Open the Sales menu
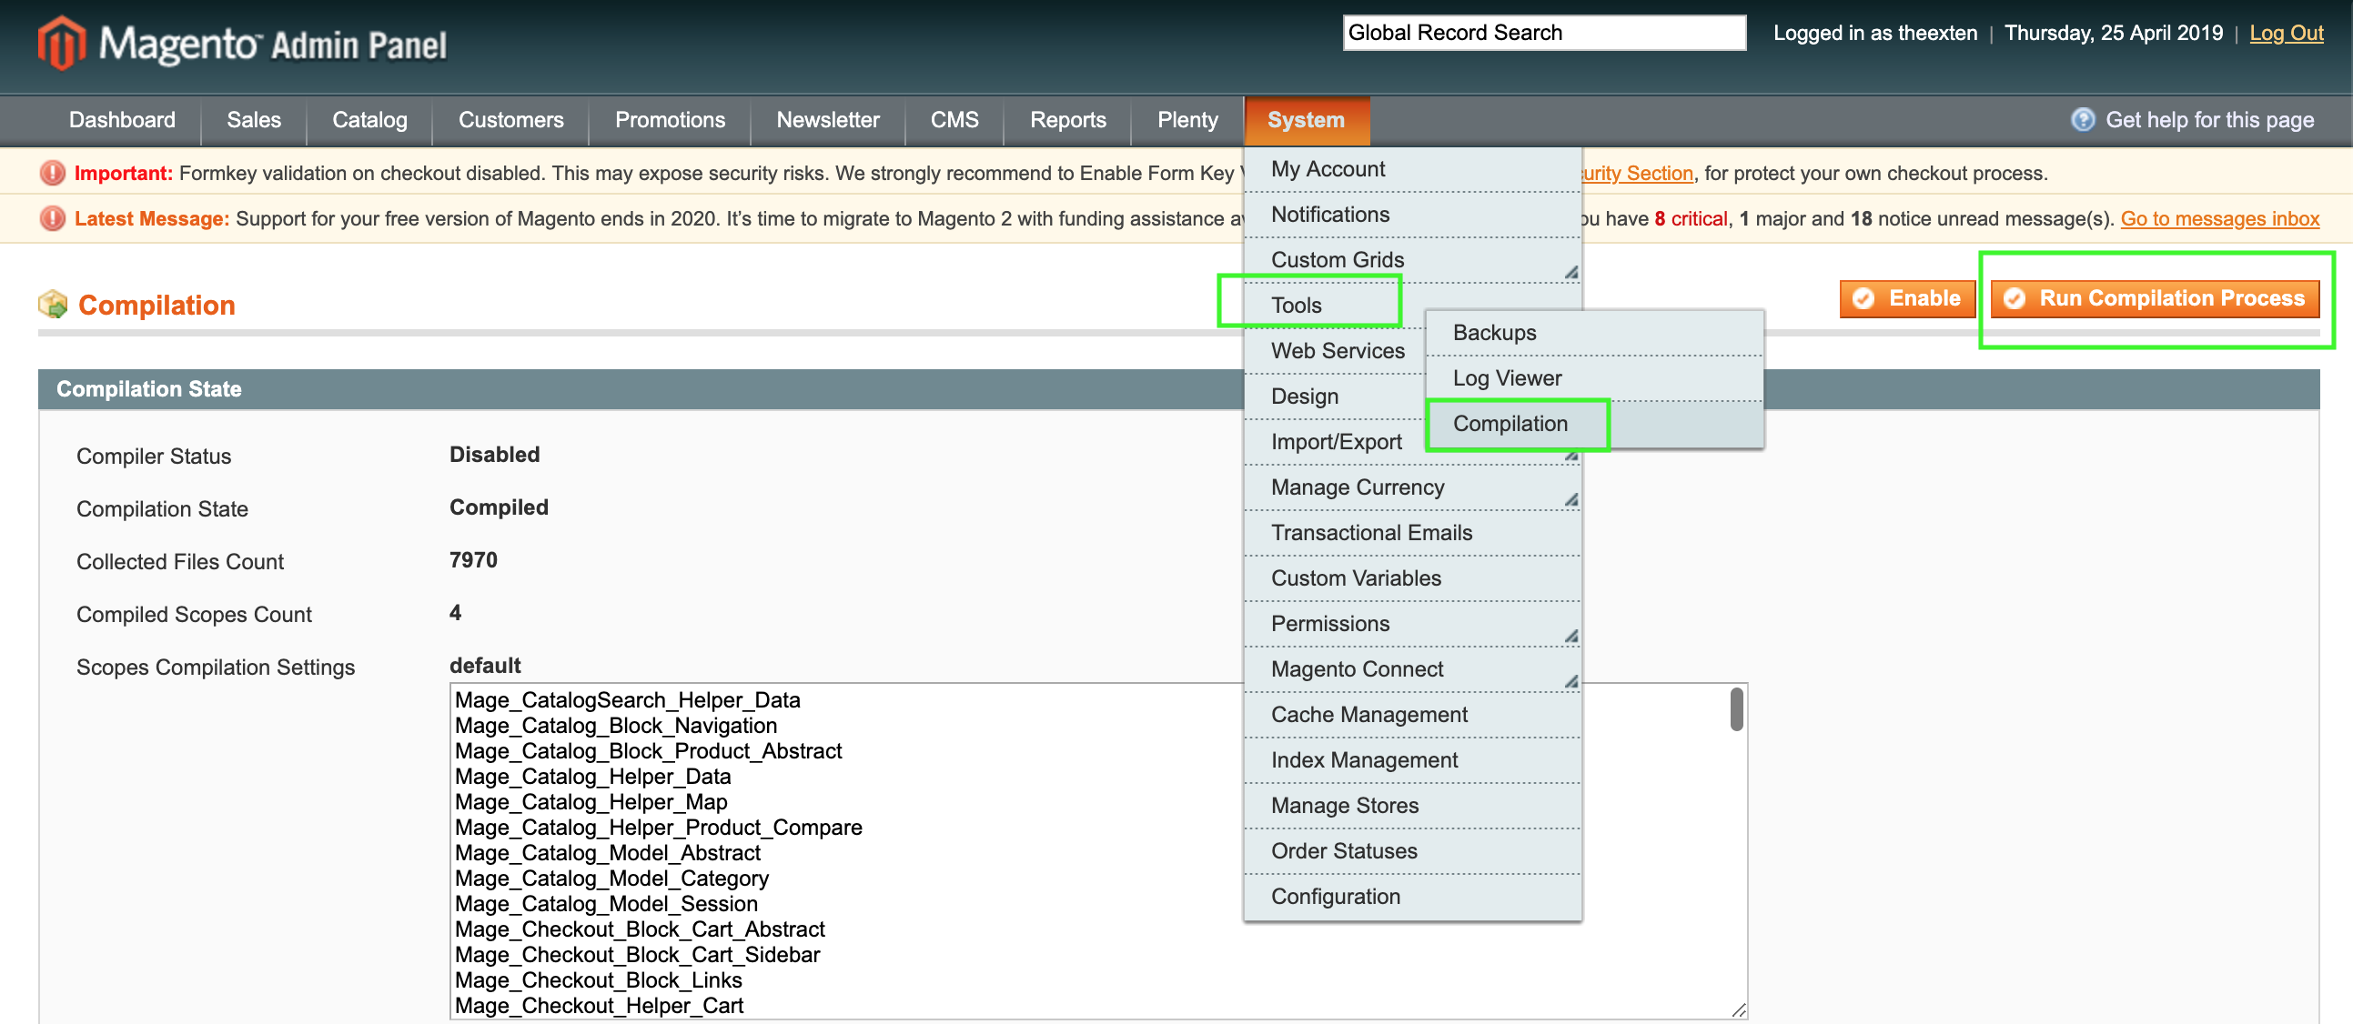 (254, 119)
